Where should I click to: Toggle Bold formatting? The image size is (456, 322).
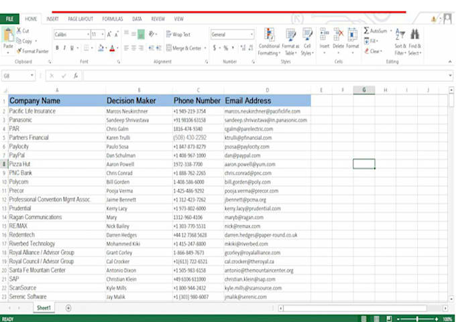point(57,48)
